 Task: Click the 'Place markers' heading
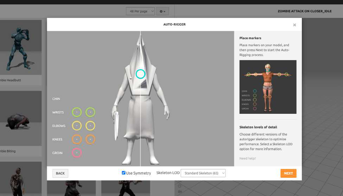pyautogui.click(x=250, y=38)
